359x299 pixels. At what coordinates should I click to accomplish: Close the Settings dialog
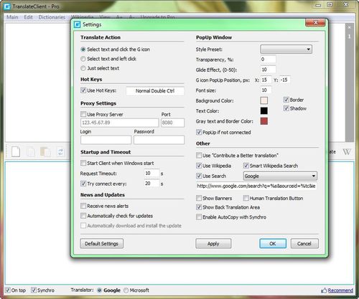tap(315, 23)
